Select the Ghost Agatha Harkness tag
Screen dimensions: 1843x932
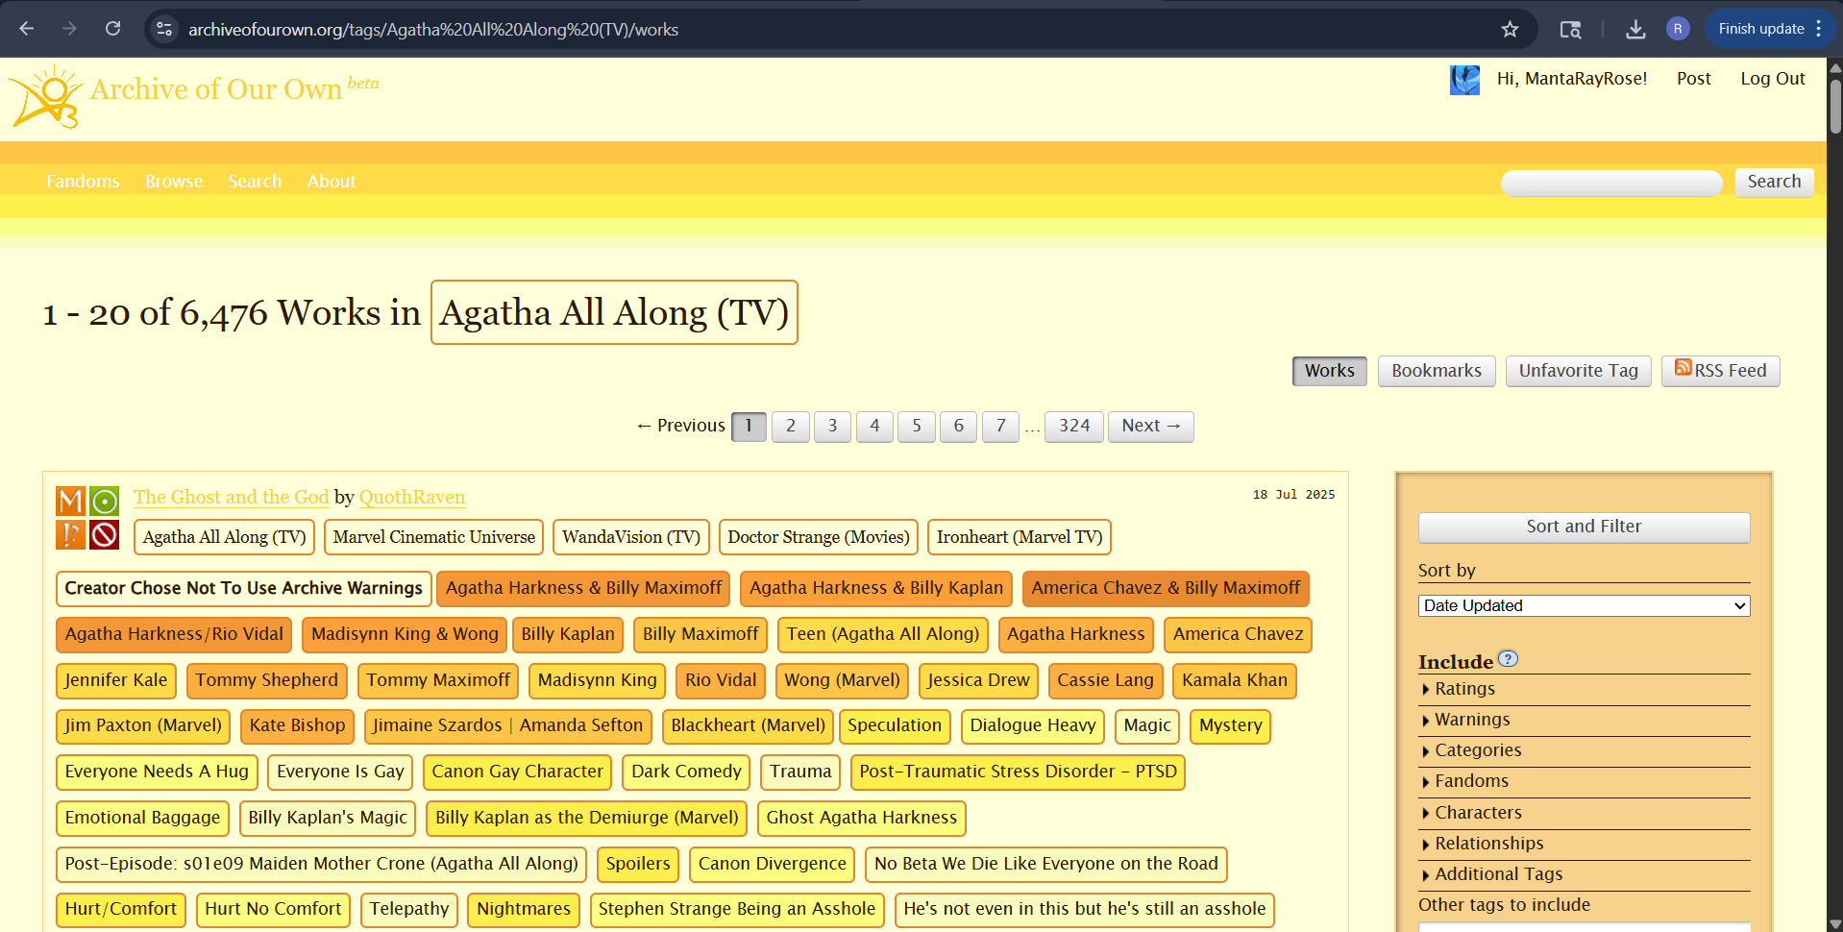coord(862,818)
